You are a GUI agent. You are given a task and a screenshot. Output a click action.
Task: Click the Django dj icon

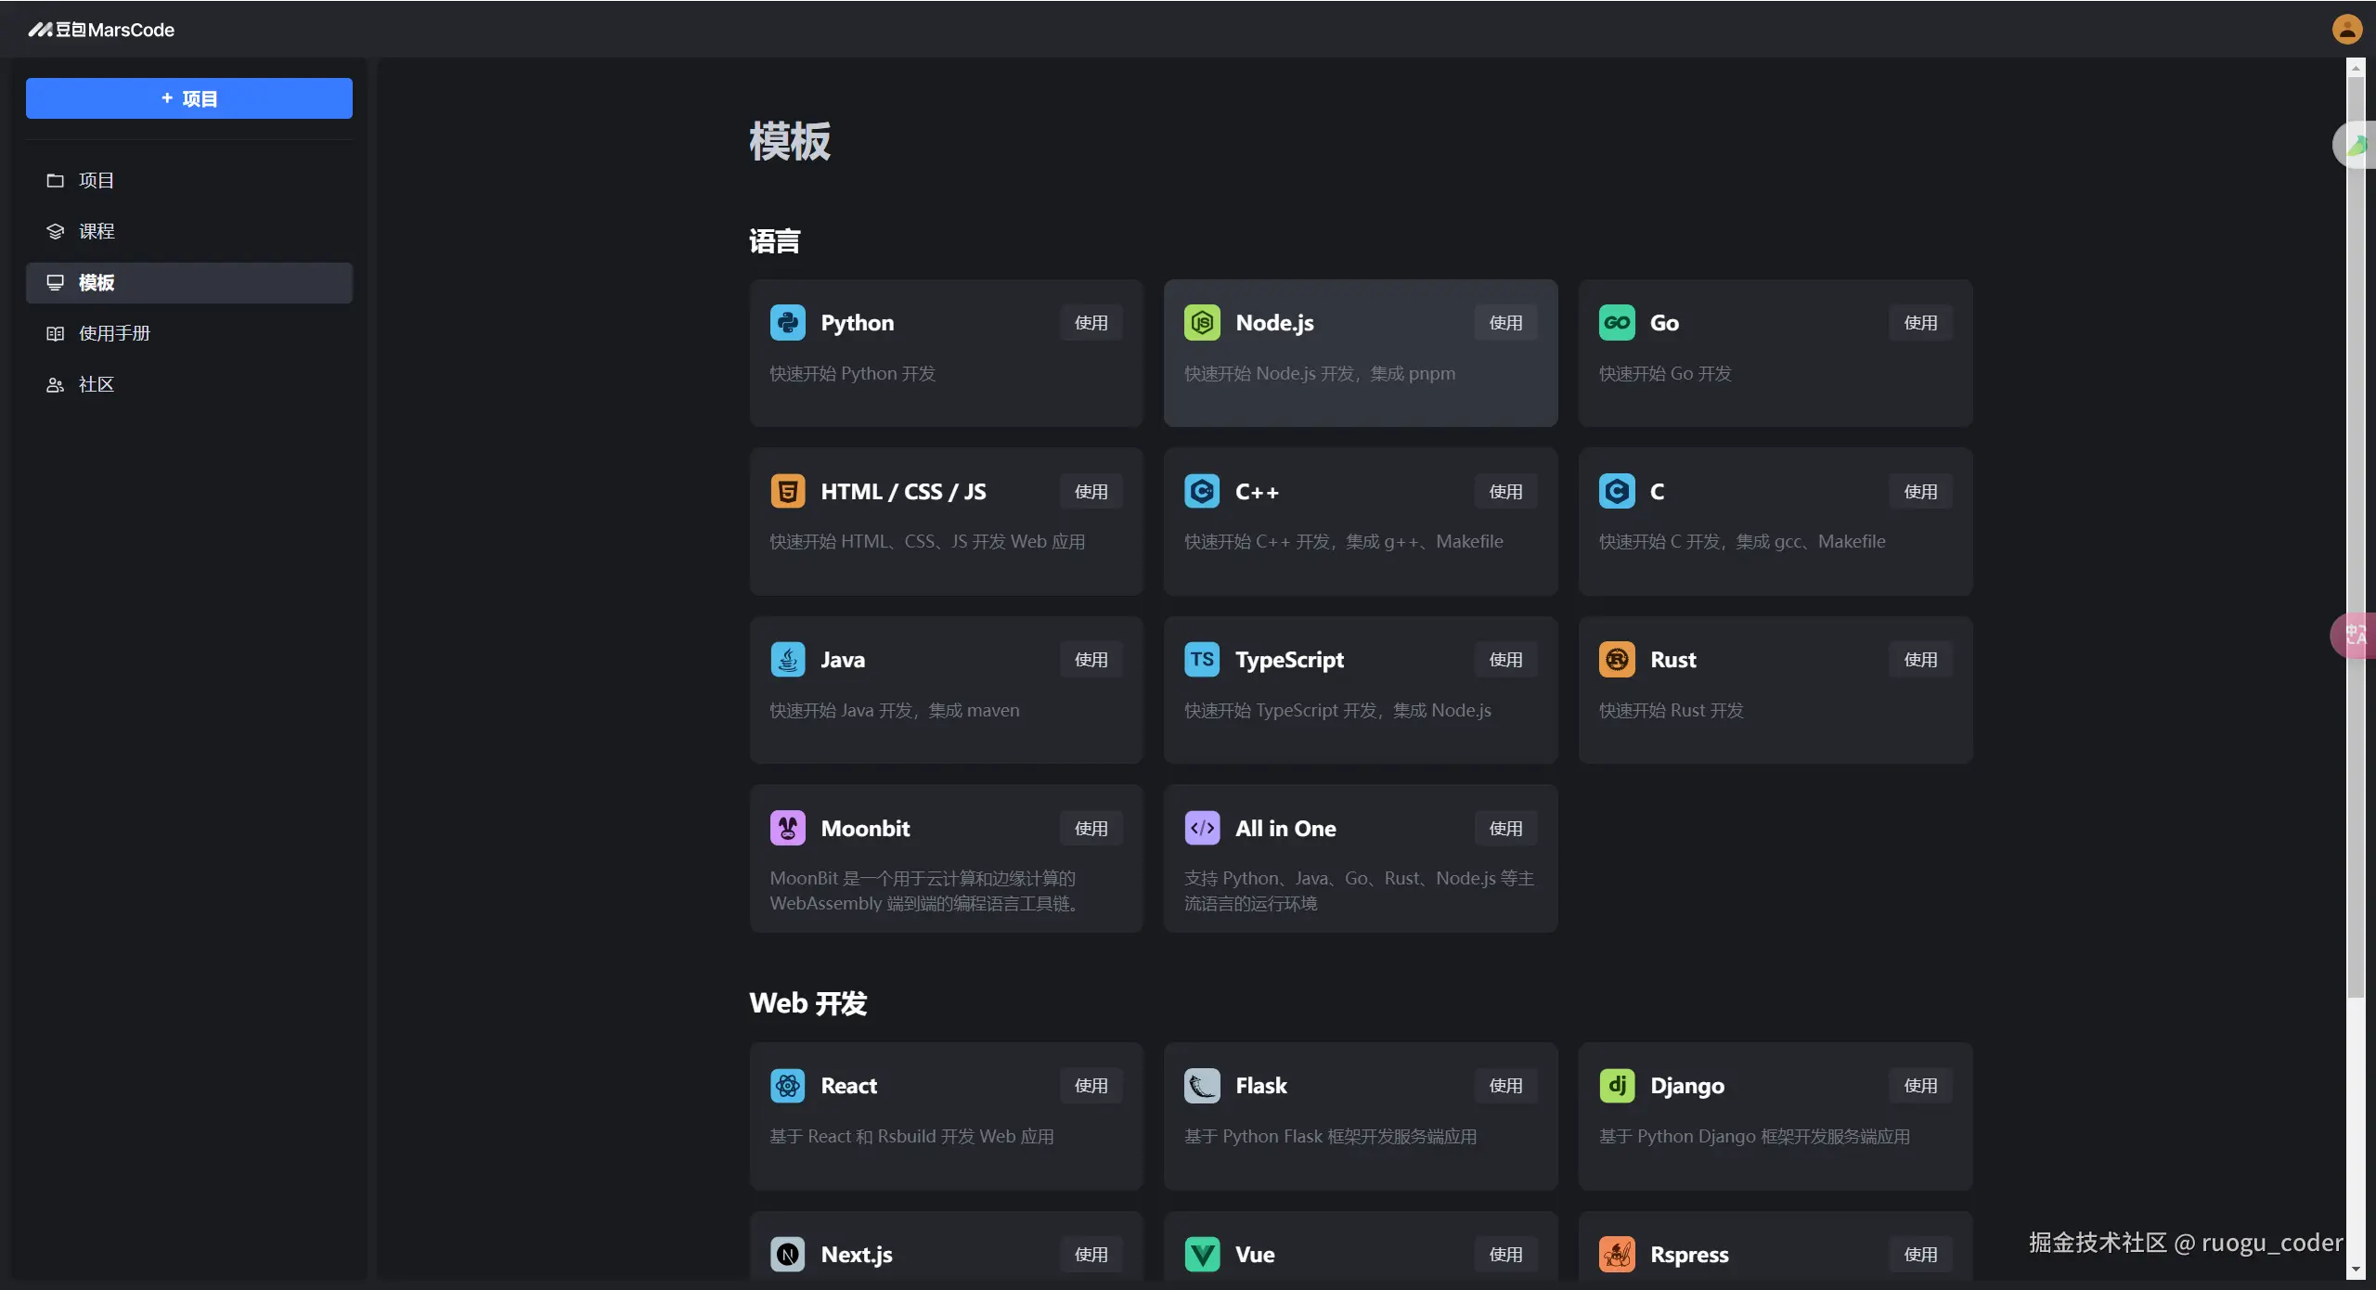[1616, 1086]
